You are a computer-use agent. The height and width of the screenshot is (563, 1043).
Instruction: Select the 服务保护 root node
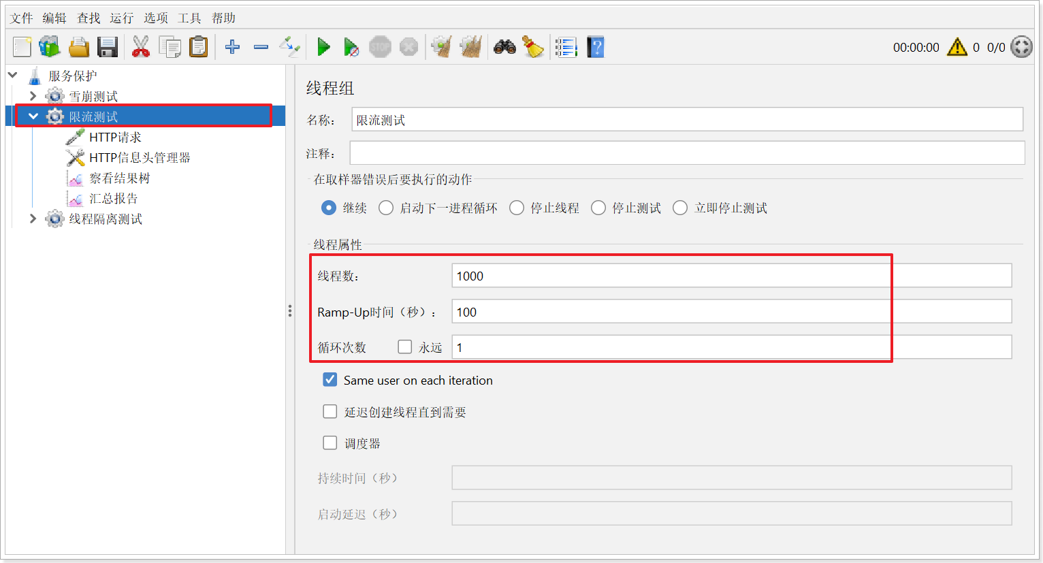[x=73, y=76]
